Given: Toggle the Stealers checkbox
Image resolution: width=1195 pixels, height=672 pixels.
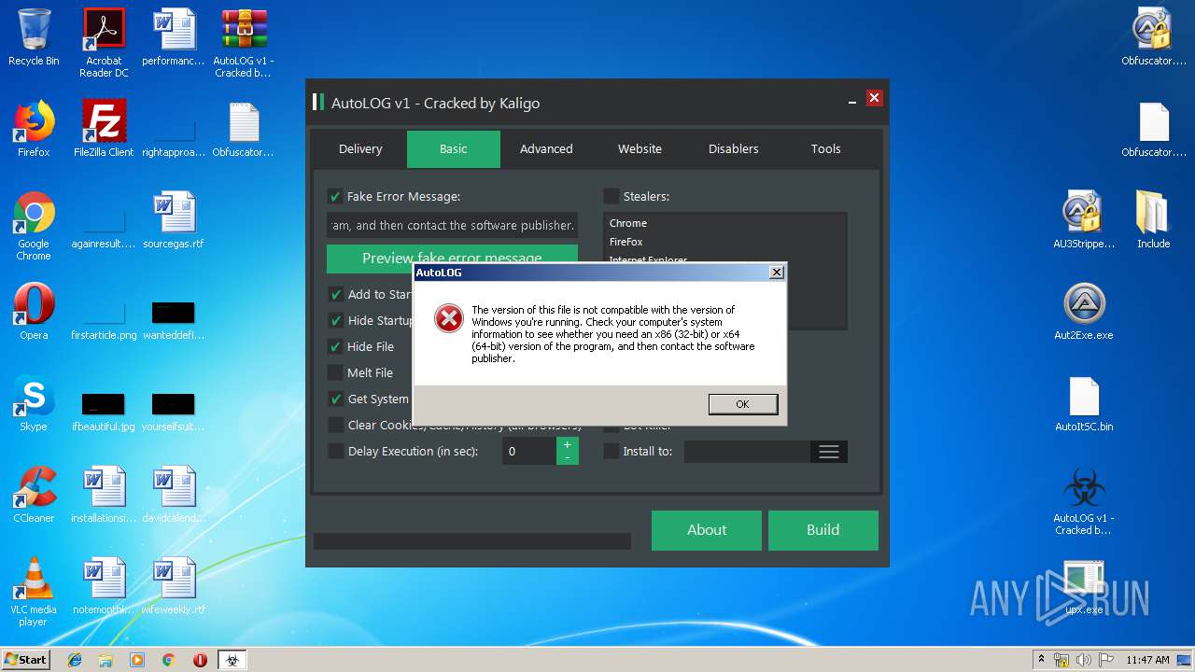Looking at the screenshot, I should 611,196.
